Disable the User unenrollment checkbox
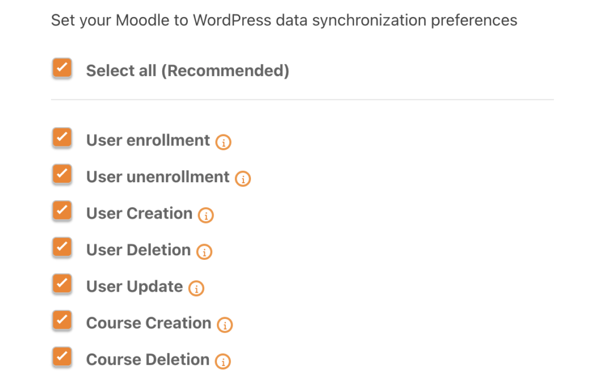The width and height of the screenshot is (613, 383). 62,175
